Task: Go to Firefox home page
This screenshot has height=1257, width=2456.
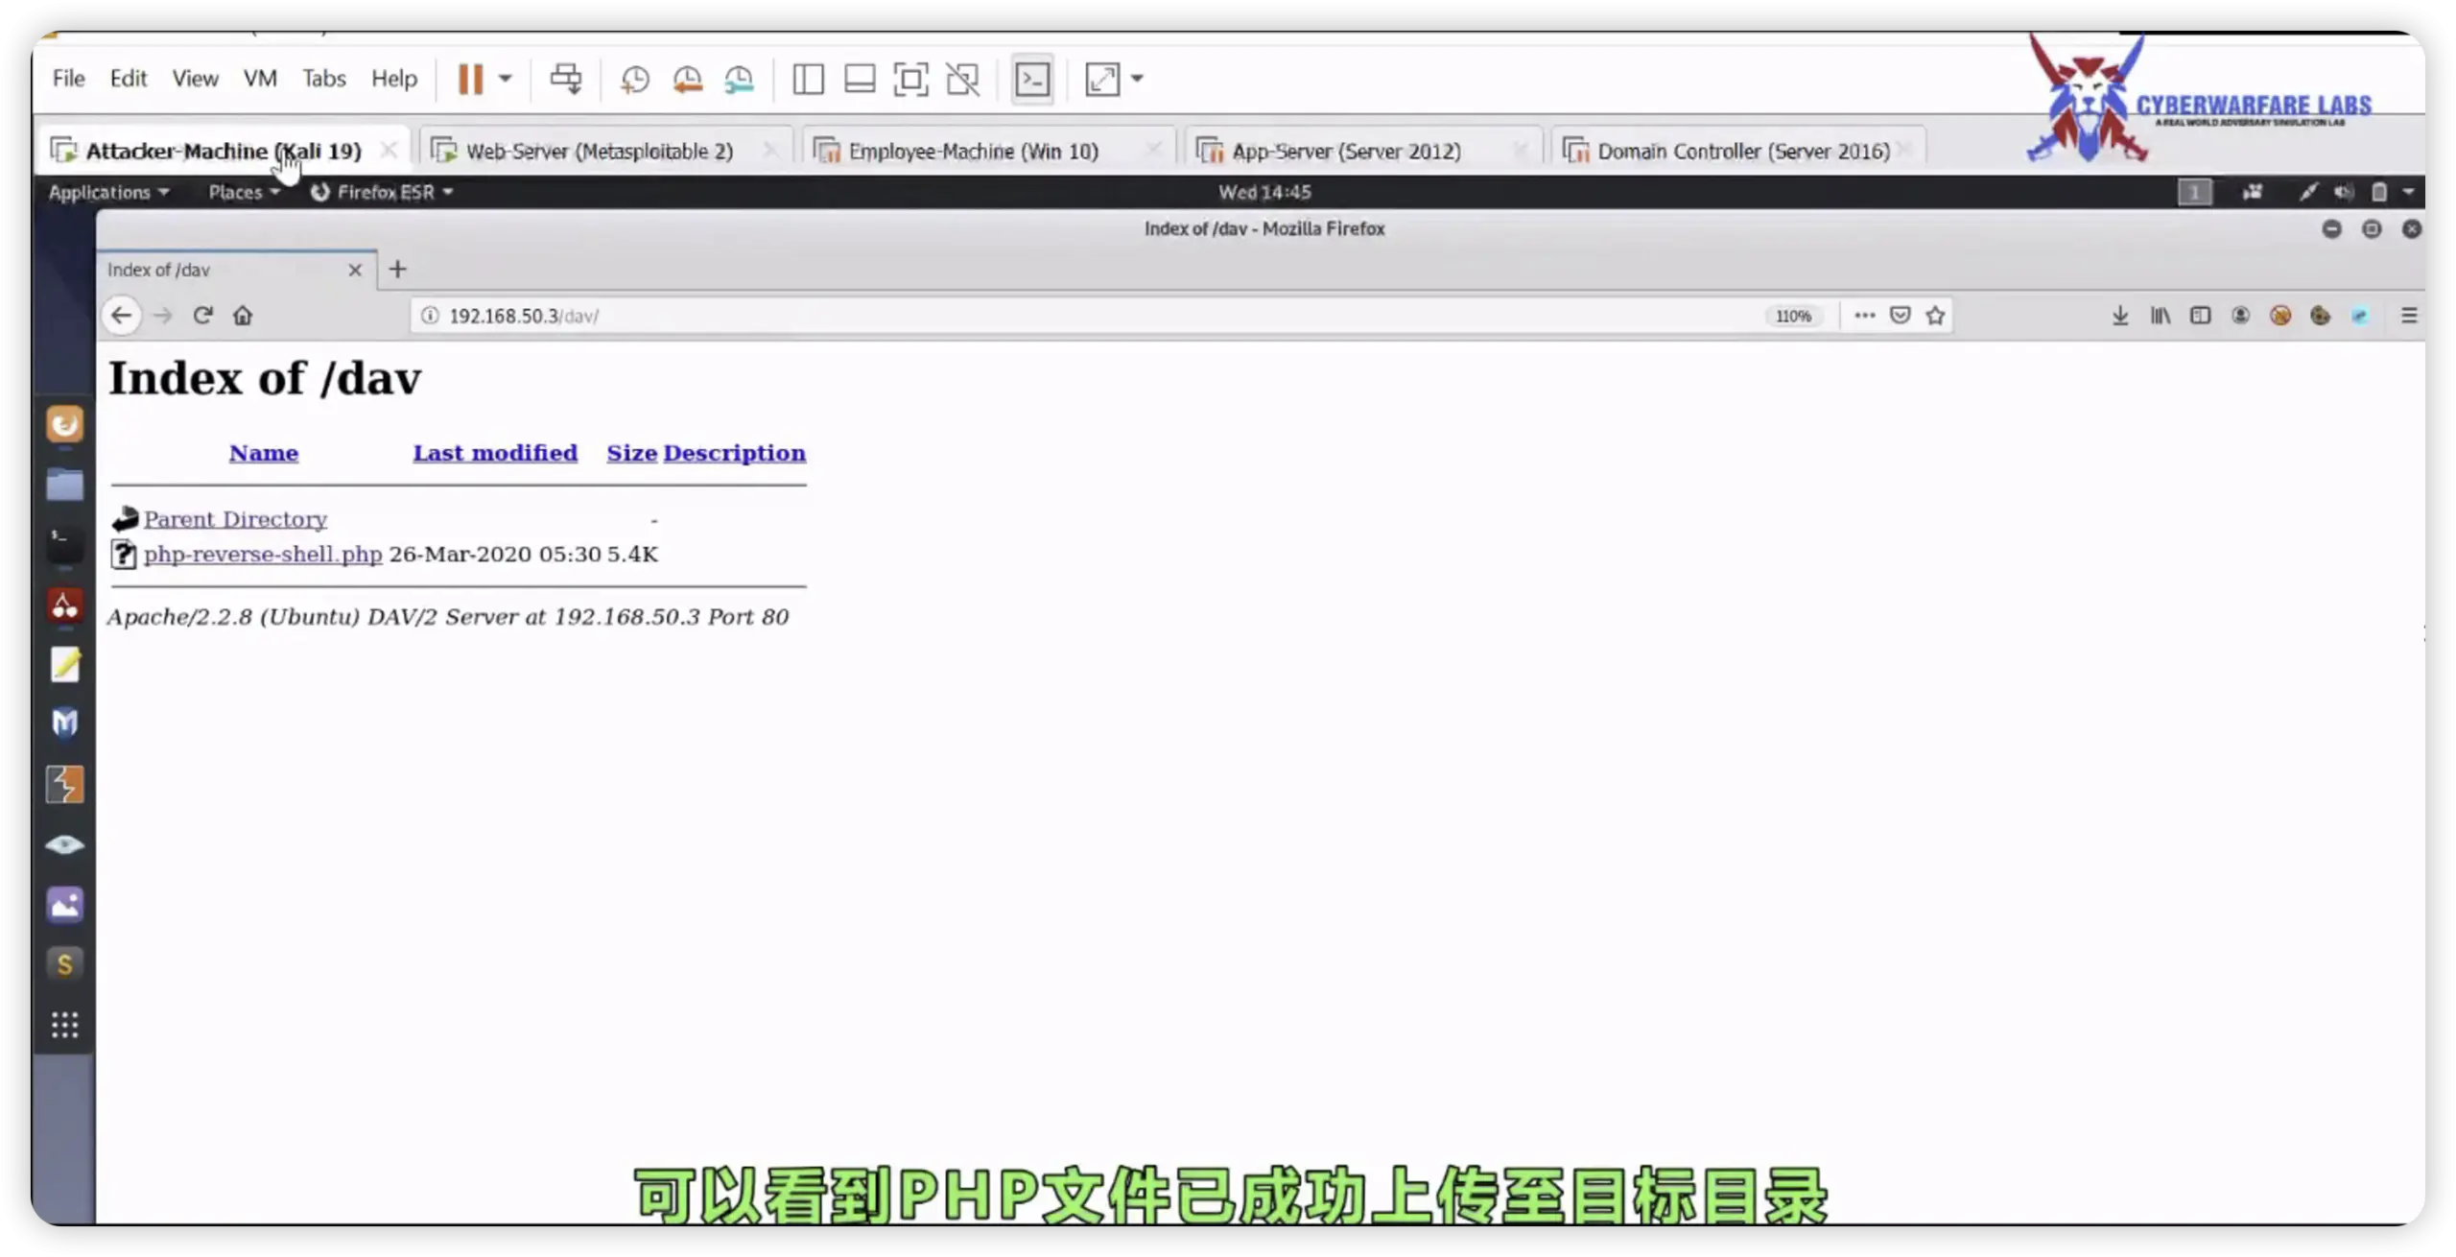Action: pyautogui.click(x=243, y=316)
